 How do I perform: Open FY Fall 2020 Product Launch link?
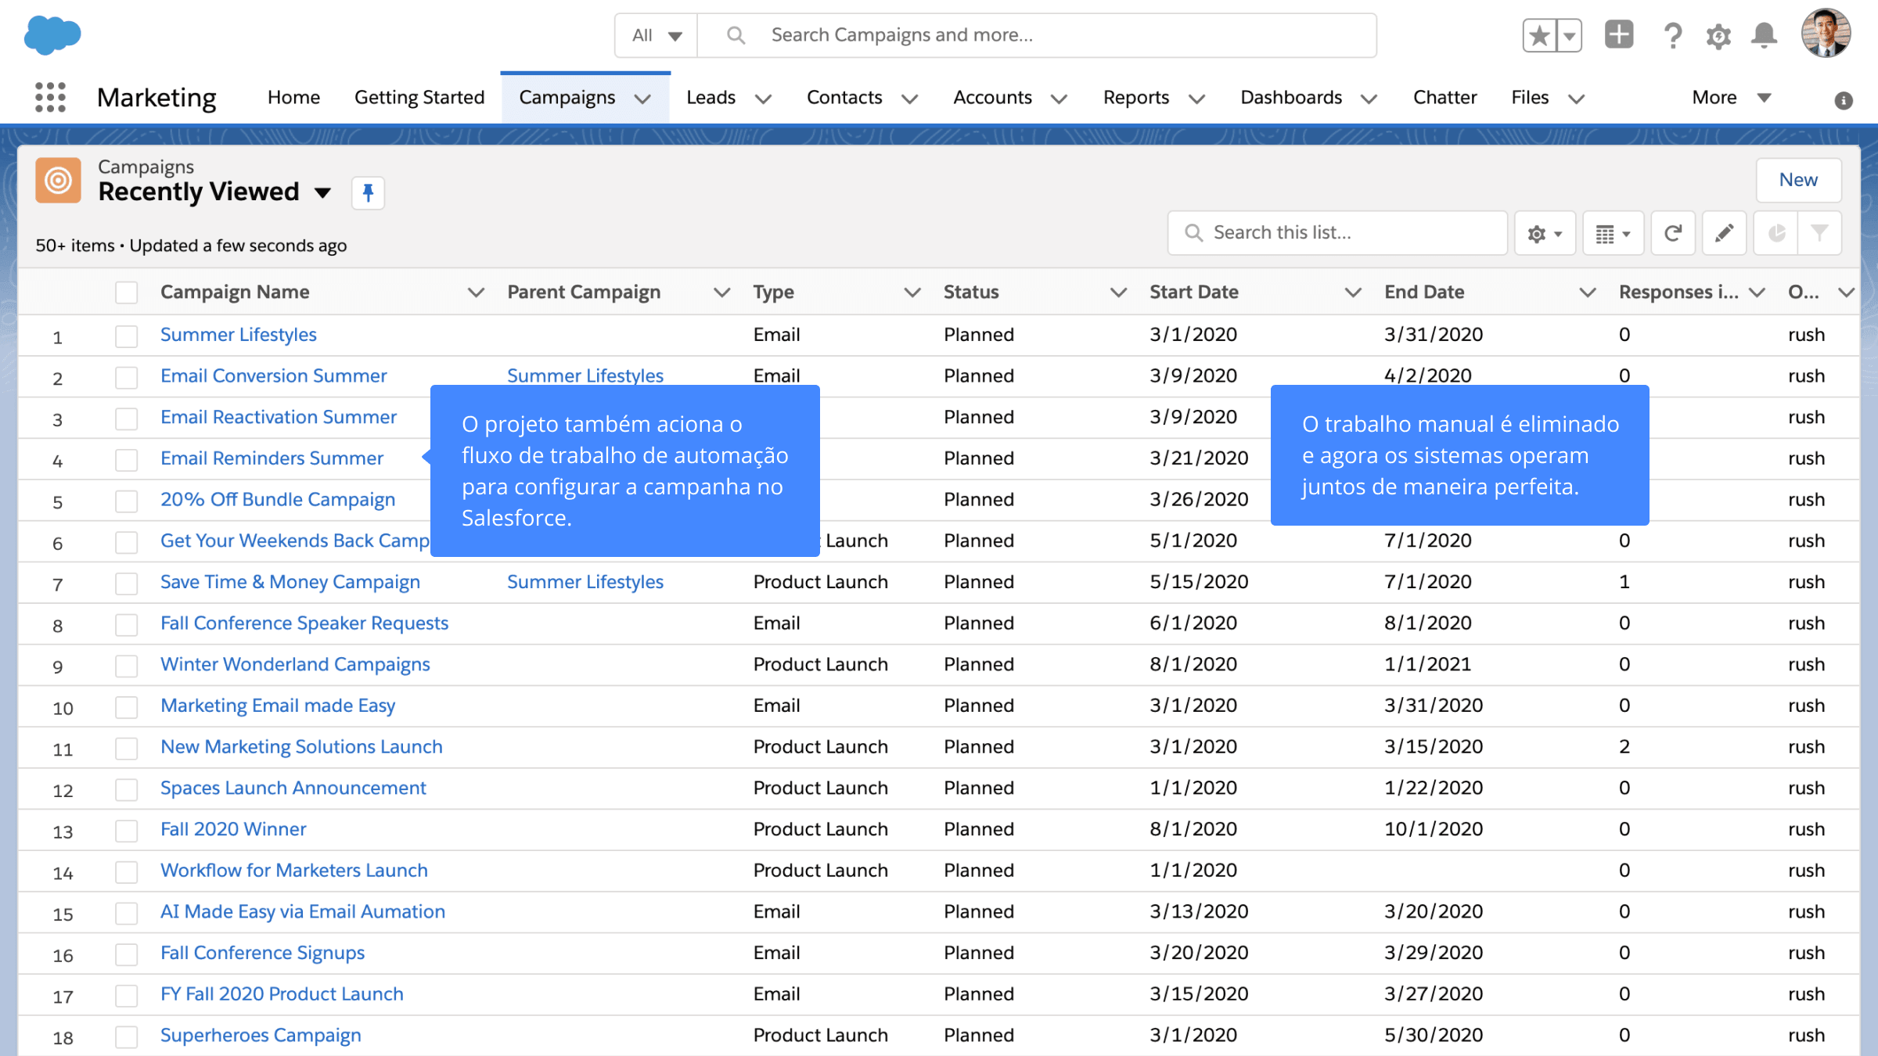pyautogui.click(x=282, y=994)
